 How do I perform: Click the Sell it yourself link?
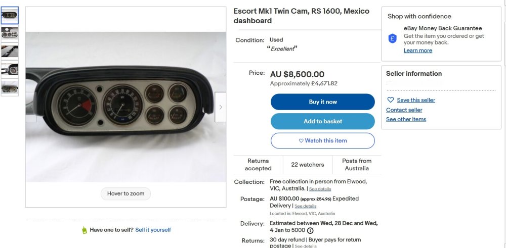(x=153, y=230)
